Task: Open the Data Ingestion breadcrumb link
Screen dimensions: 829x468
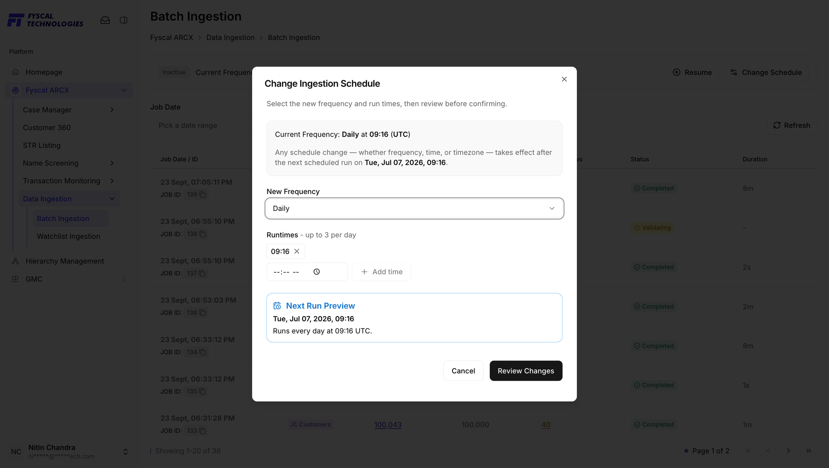Action: click(x=230, y=38)
